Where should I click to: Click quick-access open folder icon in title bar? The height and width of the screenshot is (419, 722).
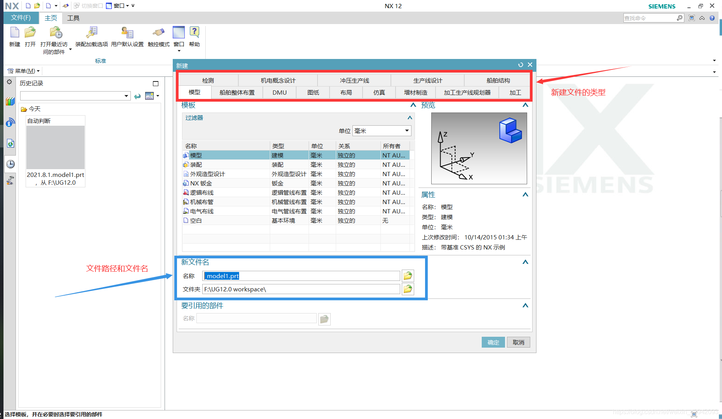point(37,6)
